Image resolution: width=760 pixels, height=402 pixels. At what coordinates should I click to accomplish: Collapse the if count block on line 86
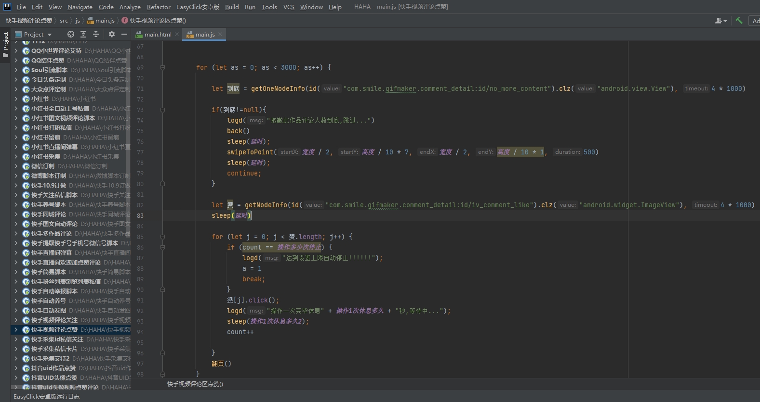click(x=162, y=247)
